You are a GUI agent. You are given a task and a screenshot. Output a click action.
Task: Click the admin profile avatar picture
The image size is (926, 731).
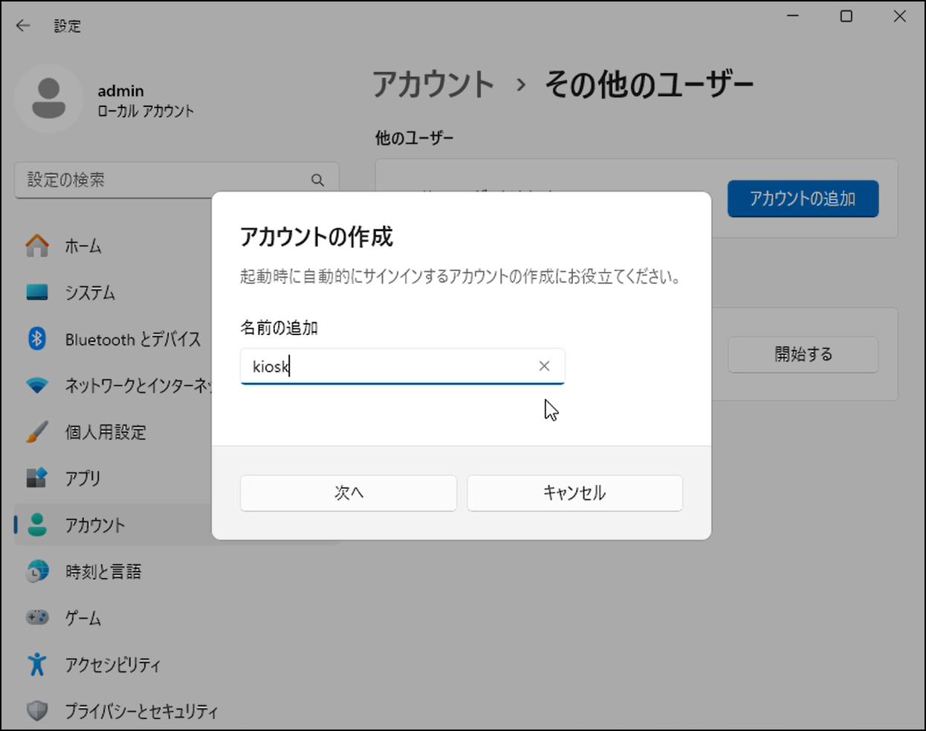(x=49, y=99)
